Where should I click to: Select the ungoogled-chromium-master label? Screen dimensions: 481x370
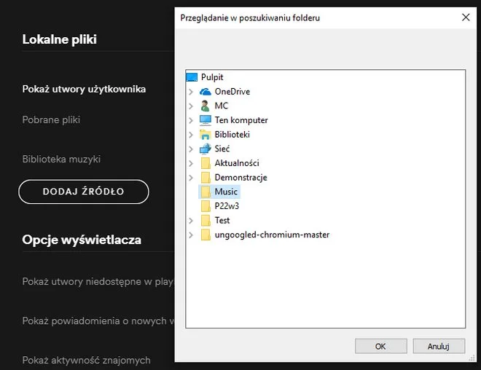point(272,235)
